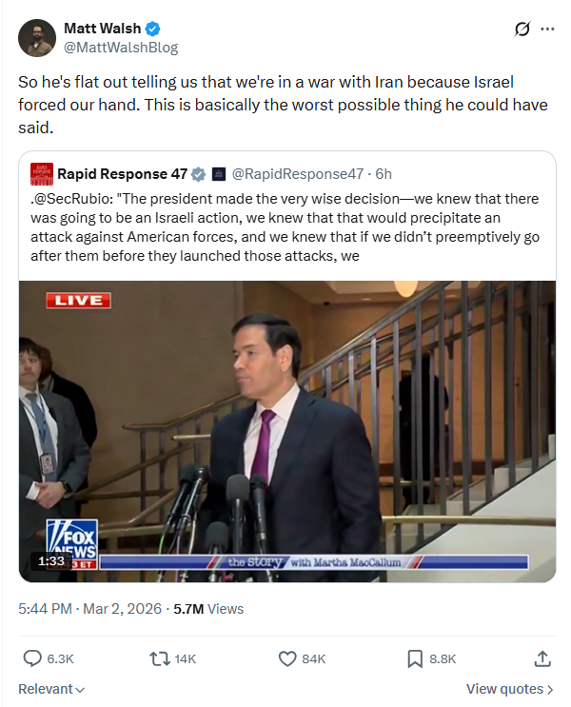The width and height of the screenshot is (571, 707).
Task: Repost this tweet using the retweet icon
Action: coord(159,658)
